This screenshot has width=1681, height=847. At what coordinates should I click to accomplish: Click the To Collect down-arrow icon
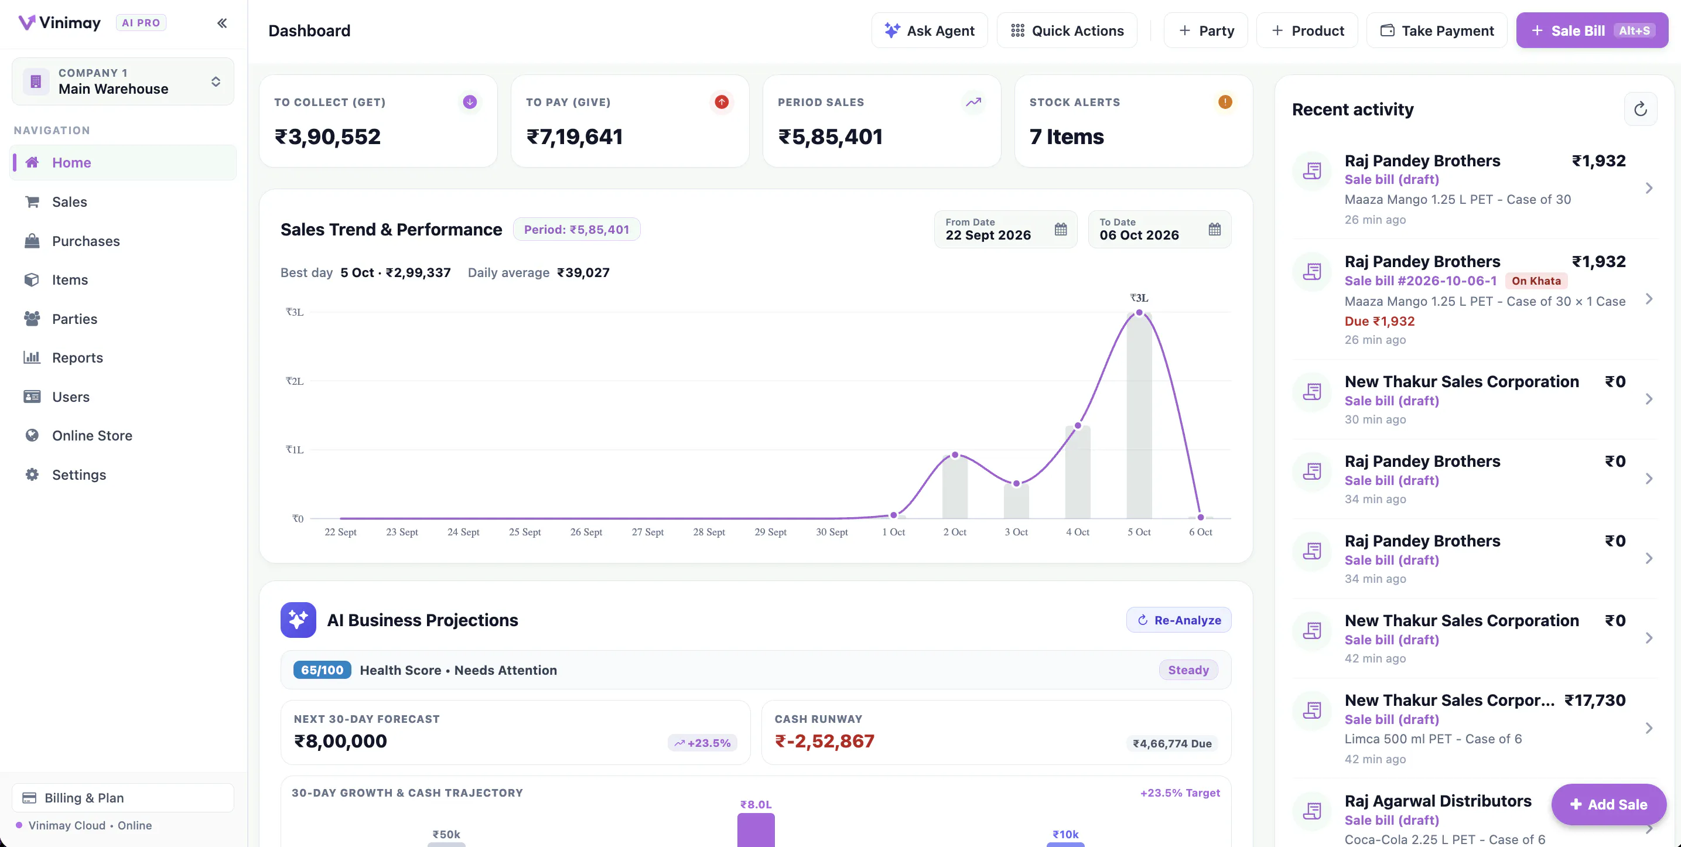tap(470, 102)
